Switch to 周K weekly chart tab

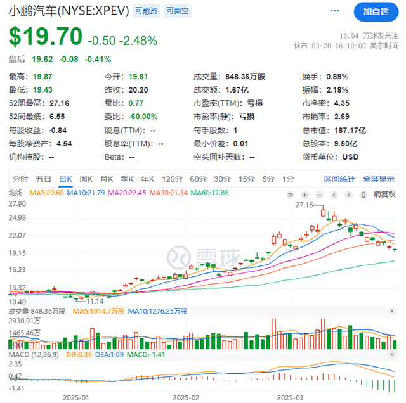point(86,179)
